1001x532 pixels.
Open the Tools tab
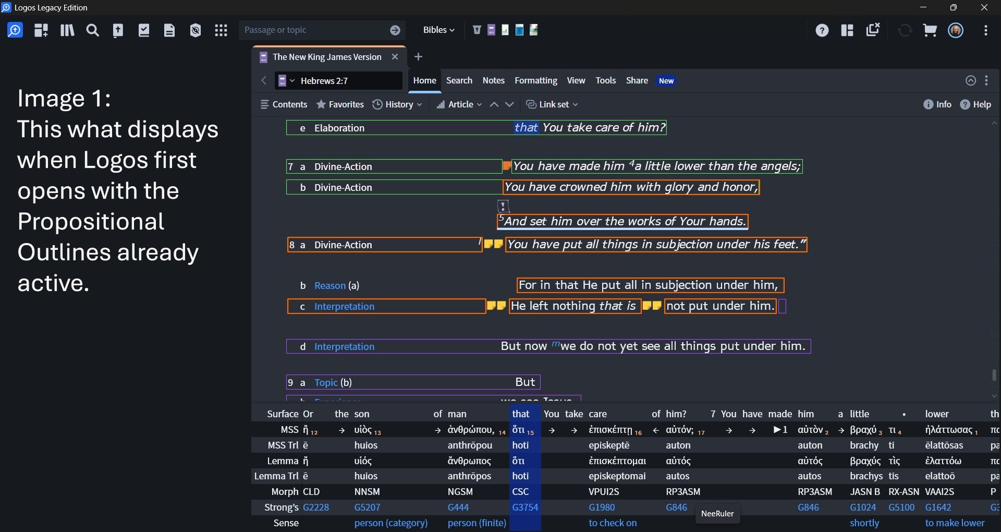(x=606, y=80)
